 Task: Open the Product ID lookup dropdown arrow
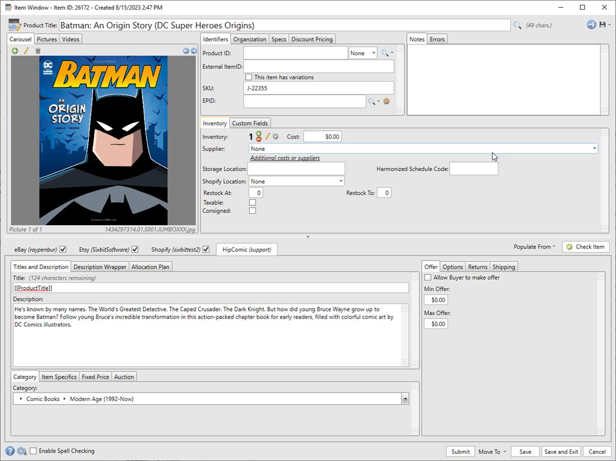click(x=392, y=53)
